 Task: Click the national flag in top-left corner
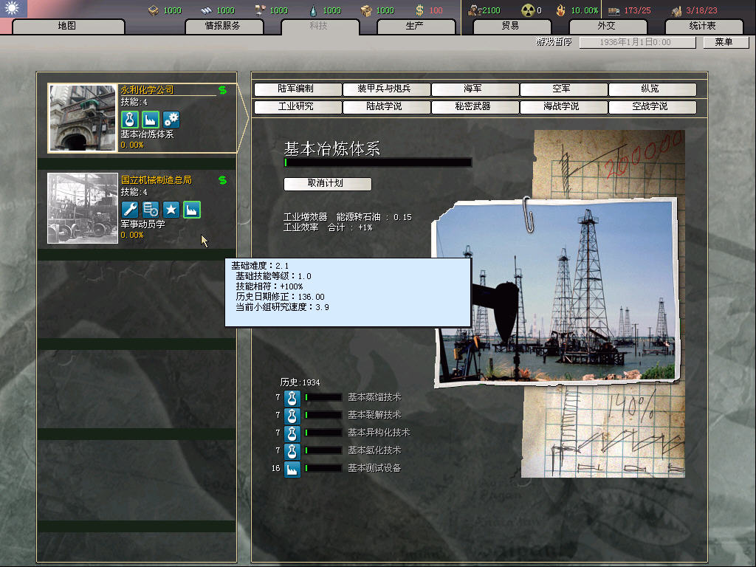[x=14, y=9]
